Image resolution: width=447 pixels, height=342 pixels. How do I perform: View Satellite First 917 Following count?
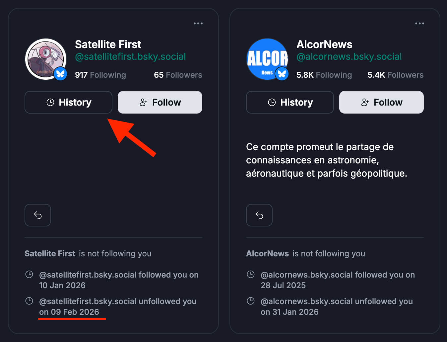tap(100, 75)
